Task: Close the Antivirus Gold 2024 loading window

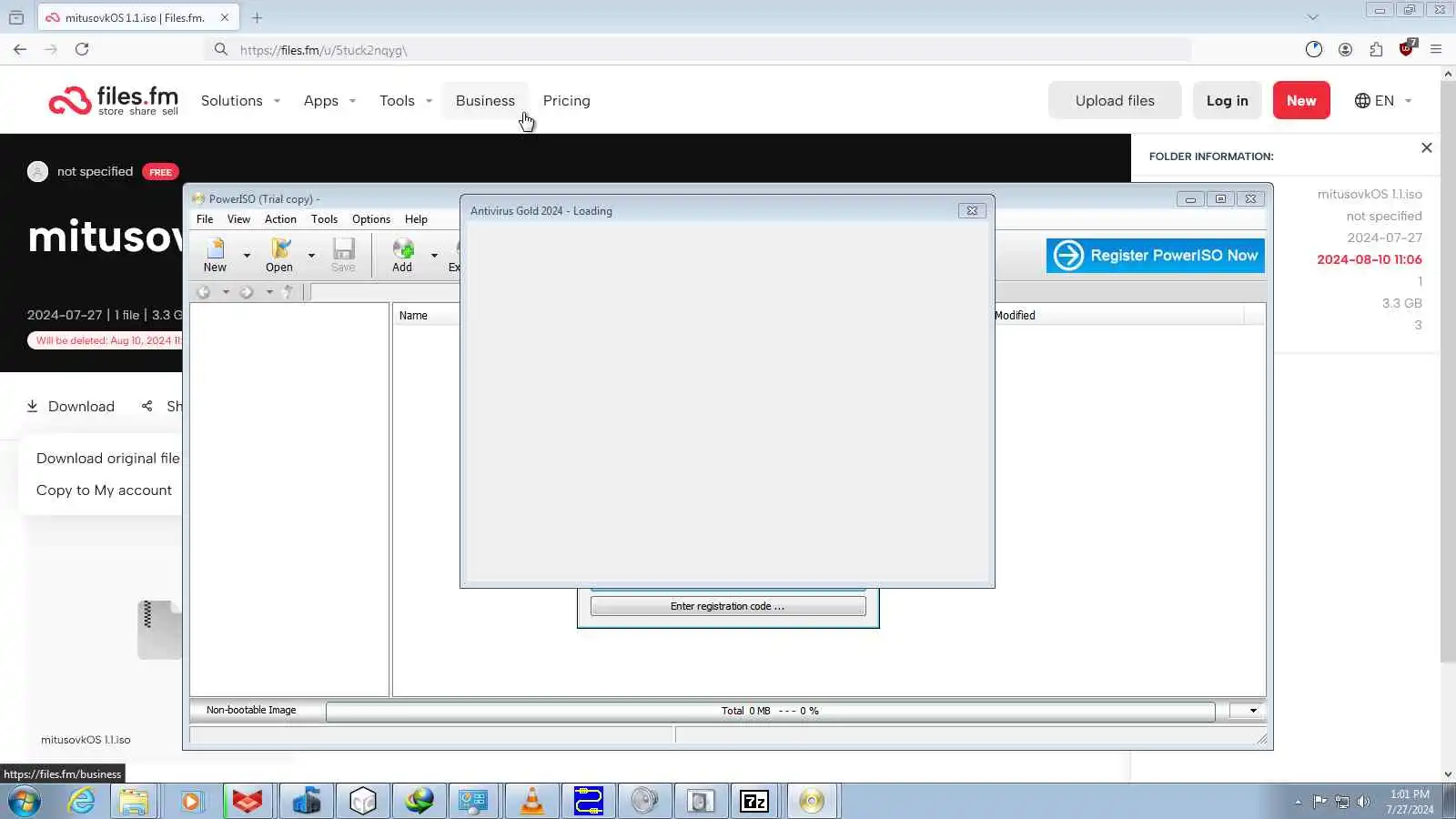Action: 972,210
